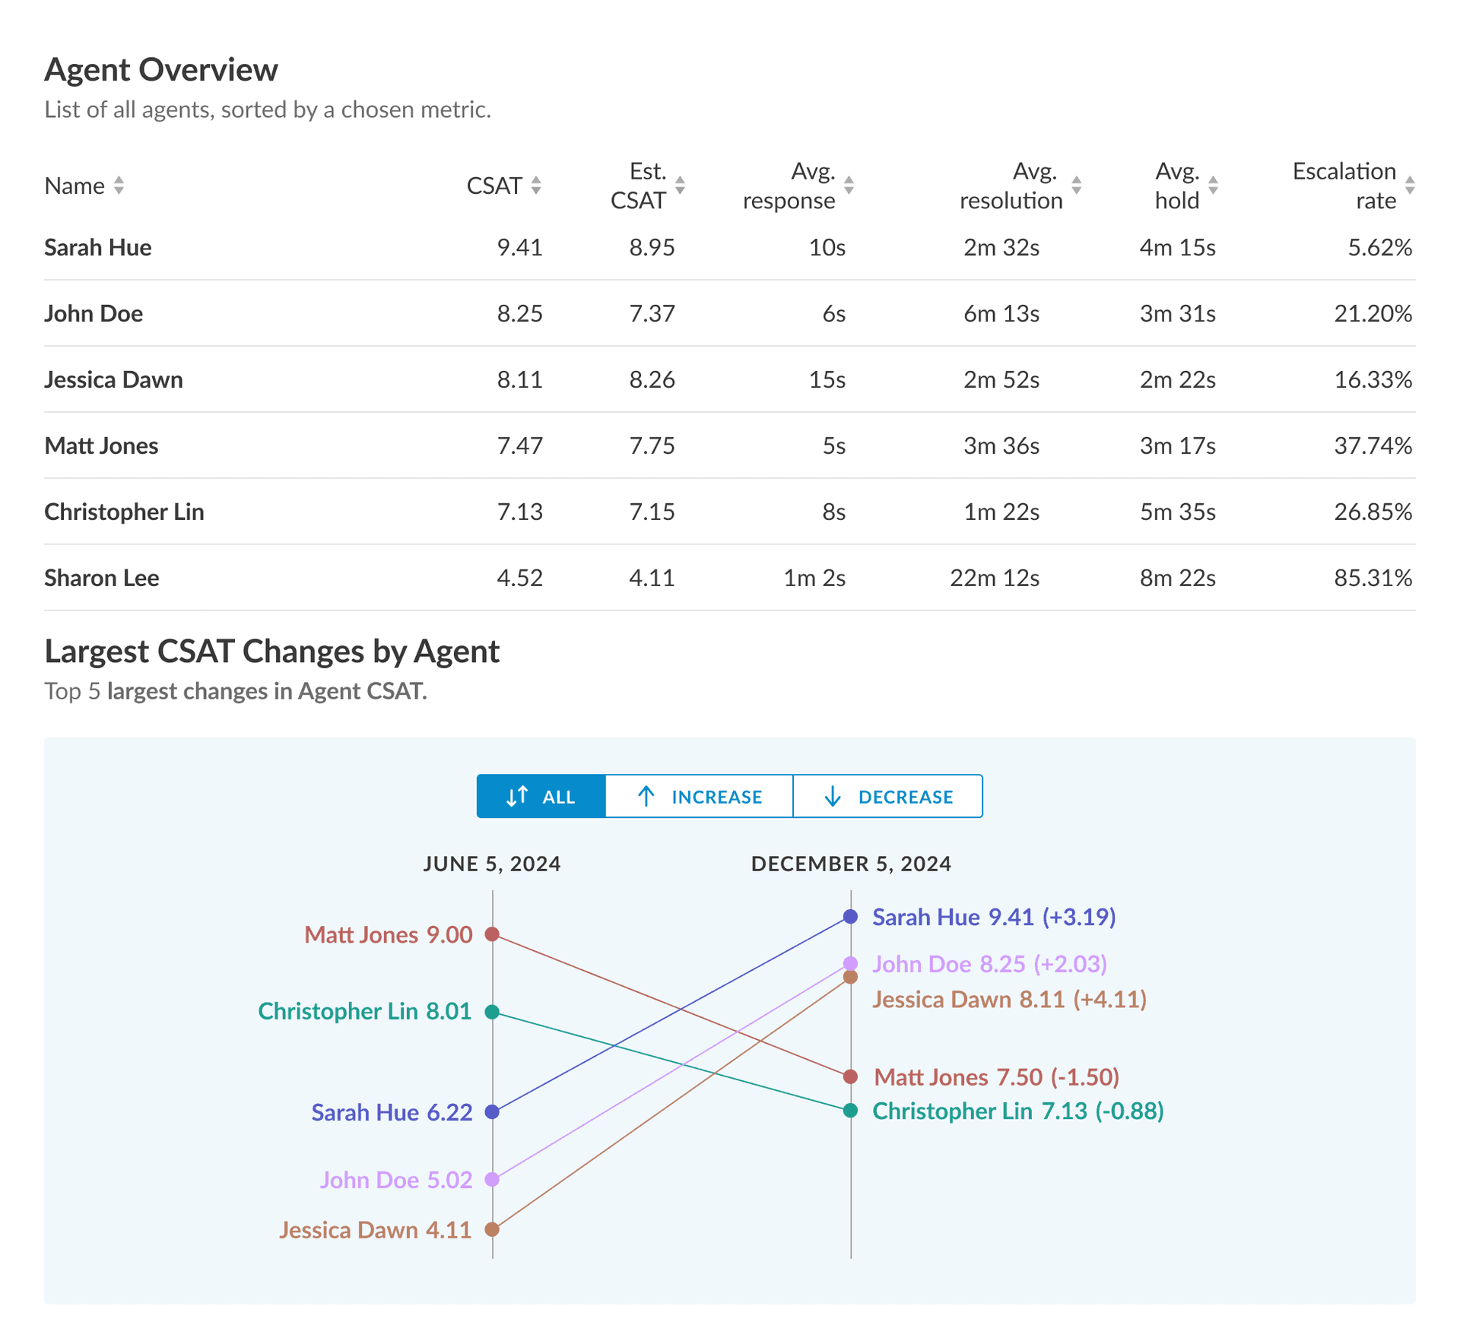Sort the Avg. response column
The width and height of the screenshot is (1460, 1341).
tap(849, 185)
